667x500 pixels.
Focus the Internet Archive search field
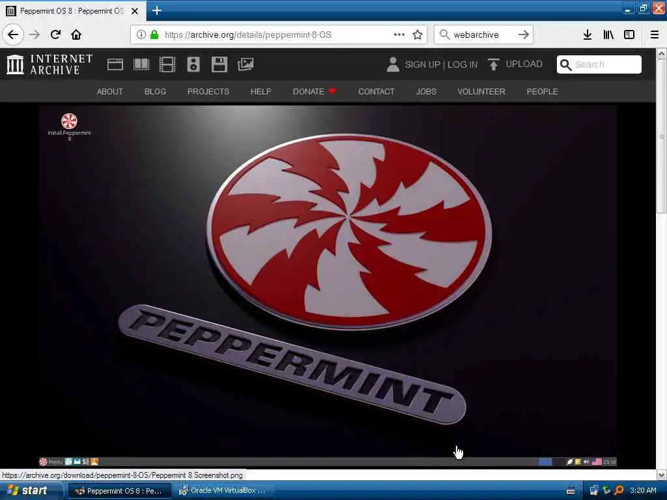599,64
